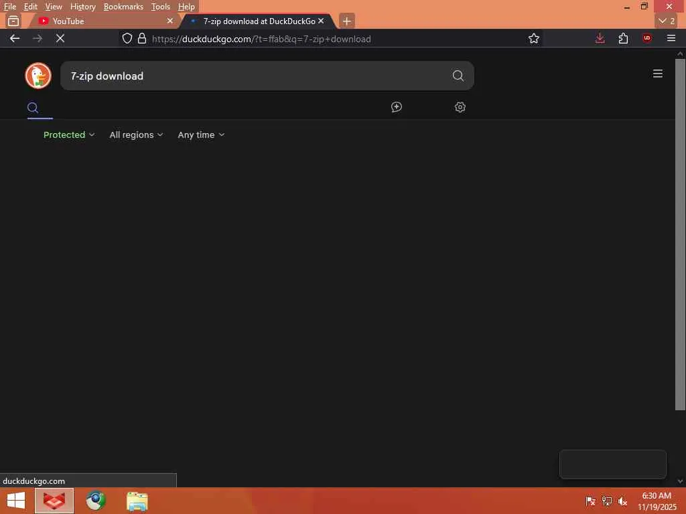Screen dimensions: 686x514
Task: Expand the list all tabs dropdown
Action: coord(667,21)
